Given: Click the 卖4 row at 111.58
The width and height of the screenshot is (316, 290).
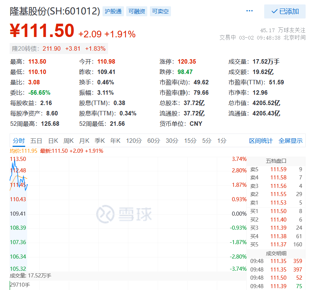Looking at the screenshot, I should pyautogui.click(x=276, y=178).
